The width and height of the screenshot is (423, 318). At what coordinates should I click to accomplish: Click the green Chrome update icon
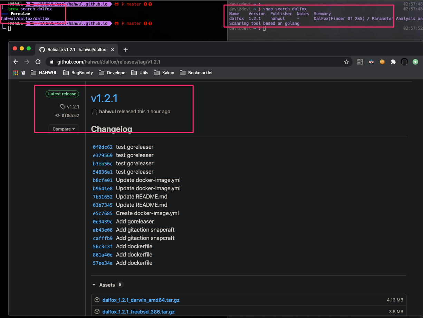pyautogui.click(x=415, y=62)
